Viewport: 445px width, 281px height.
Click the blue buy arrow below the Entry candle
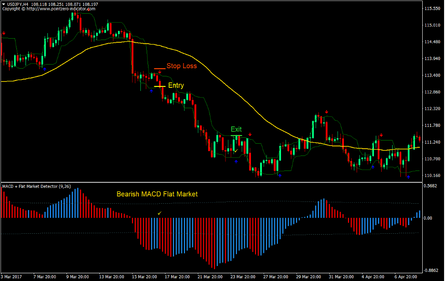coord(151,91)
